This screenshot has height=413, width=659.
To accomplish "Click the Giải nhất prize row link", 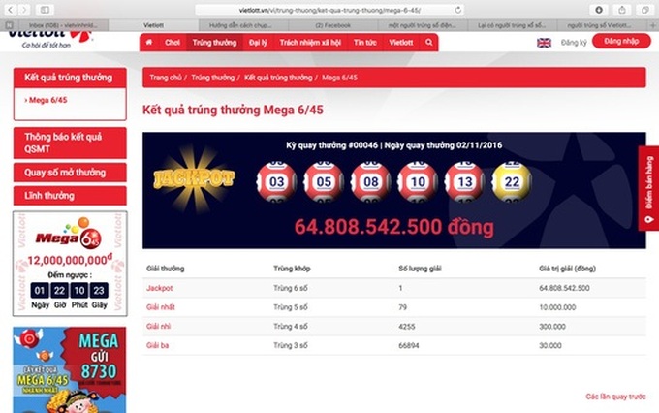I will coord(161,307).
